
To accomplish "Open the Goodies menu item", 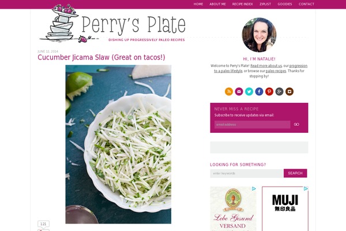I will [285, 4].
